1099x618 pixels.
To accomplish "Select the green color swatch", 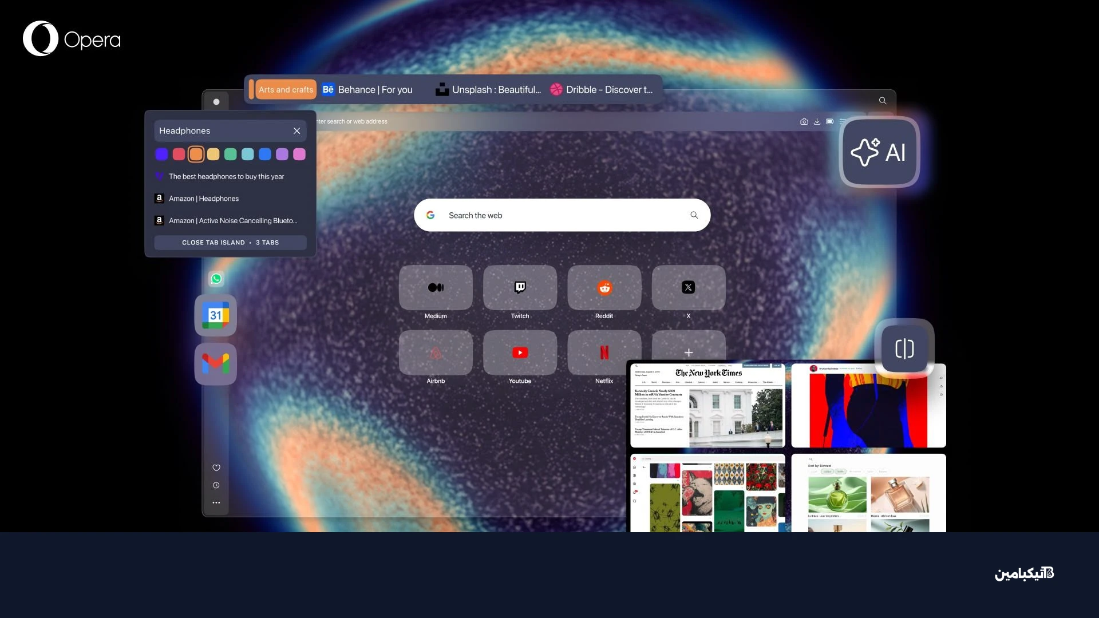I will [230, 154].
